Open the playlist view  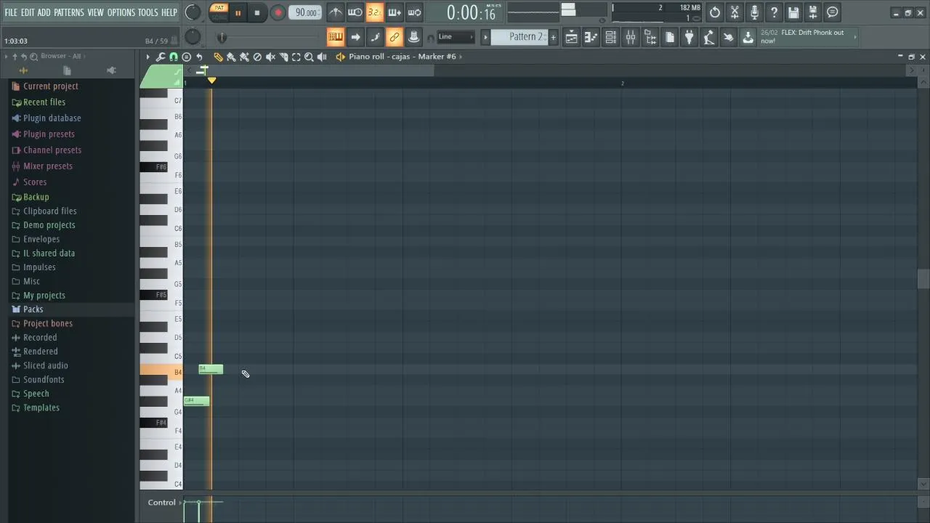pos(572,38)
